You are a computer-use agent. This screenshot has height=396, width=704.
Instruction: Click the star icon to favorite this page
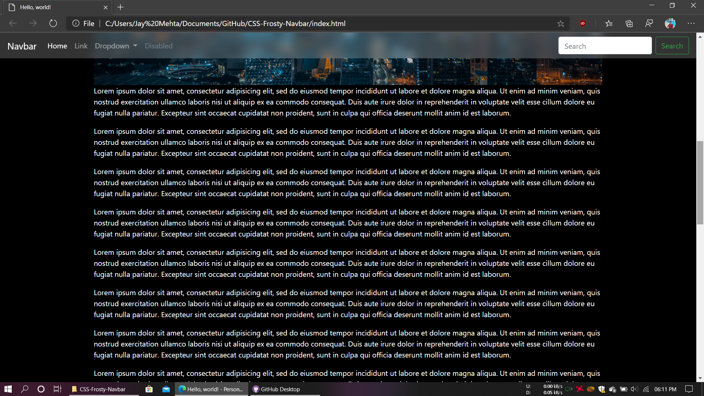[560, 23]
